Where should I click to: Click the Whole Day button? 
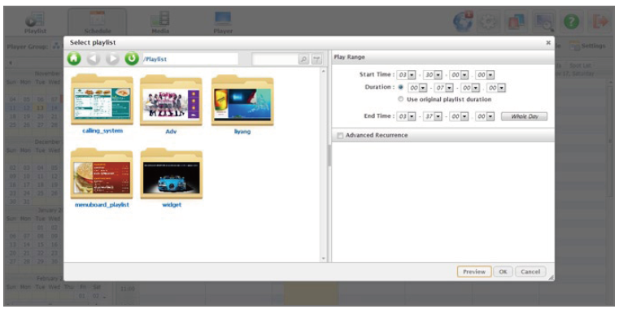coord(525,116)
